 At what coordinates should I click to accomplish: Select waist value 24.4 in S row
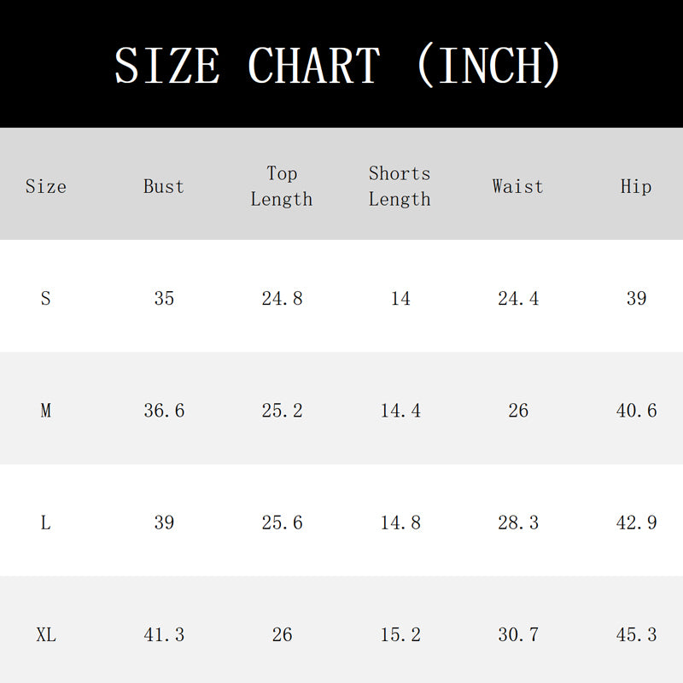[x=518, y=298]
